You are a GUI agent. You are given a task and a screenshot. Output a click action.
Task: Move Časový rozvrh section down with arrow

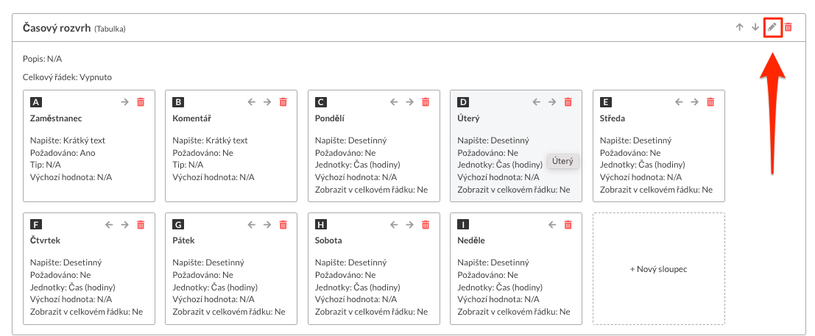point(755,27)
